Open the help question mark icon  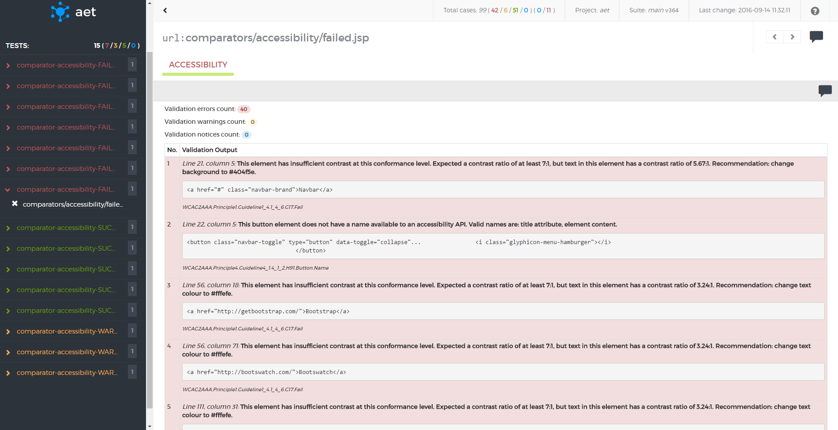815,11
